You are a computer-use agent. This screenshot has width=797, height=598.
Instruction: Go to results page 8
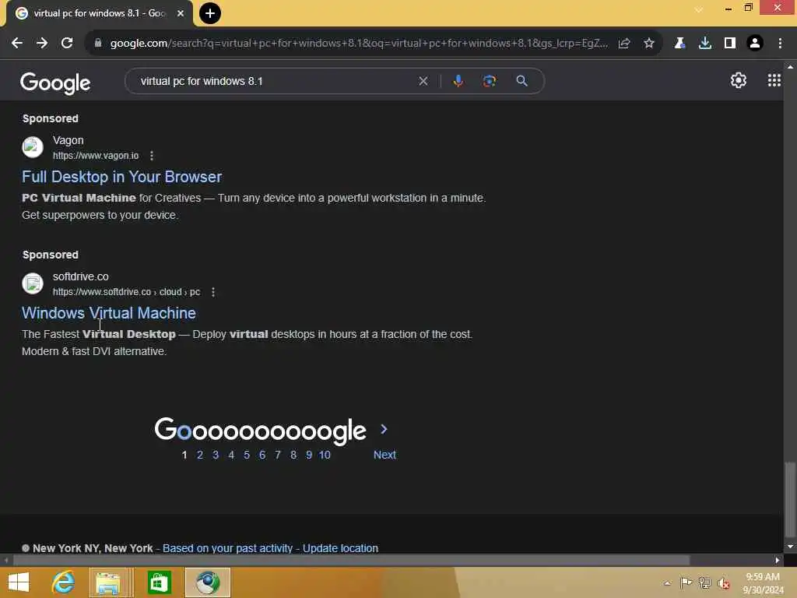point(293,455)
